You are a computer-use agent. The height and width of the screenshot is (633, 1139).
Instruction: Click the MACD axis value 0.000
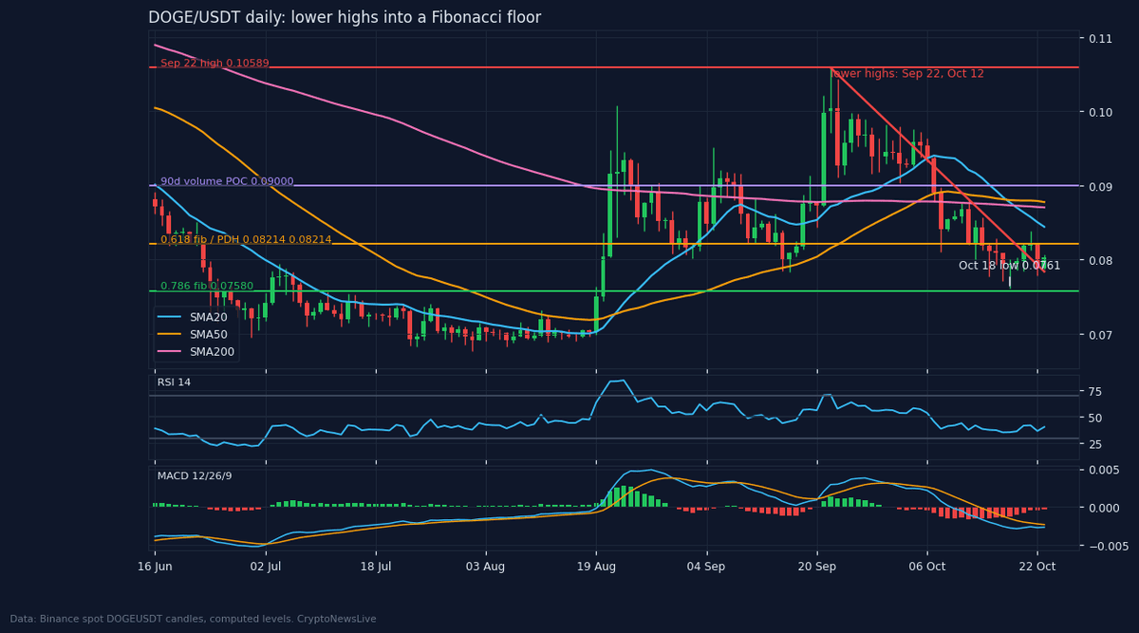1103,508
